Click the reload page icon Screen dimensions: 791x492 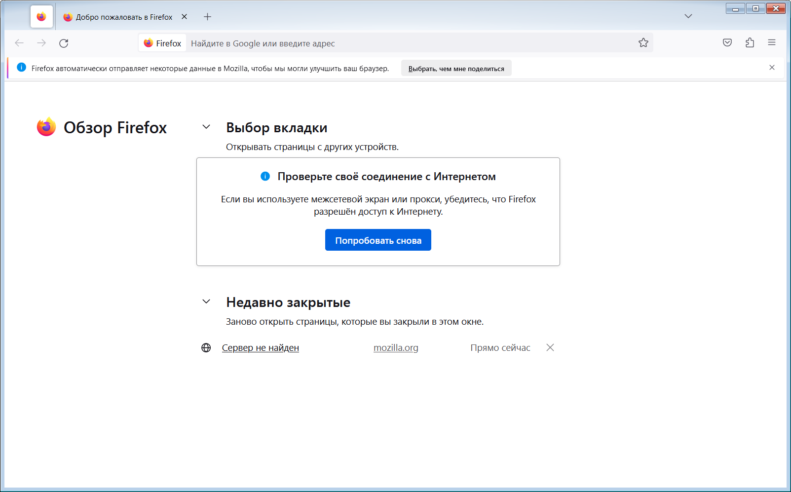pos(64,43)
